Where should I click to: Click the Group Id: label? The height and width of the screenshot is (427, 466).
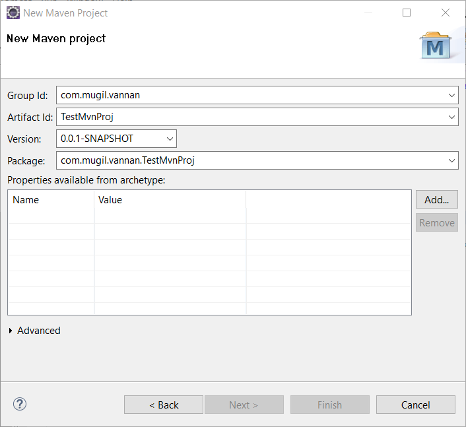coord(27,96)
